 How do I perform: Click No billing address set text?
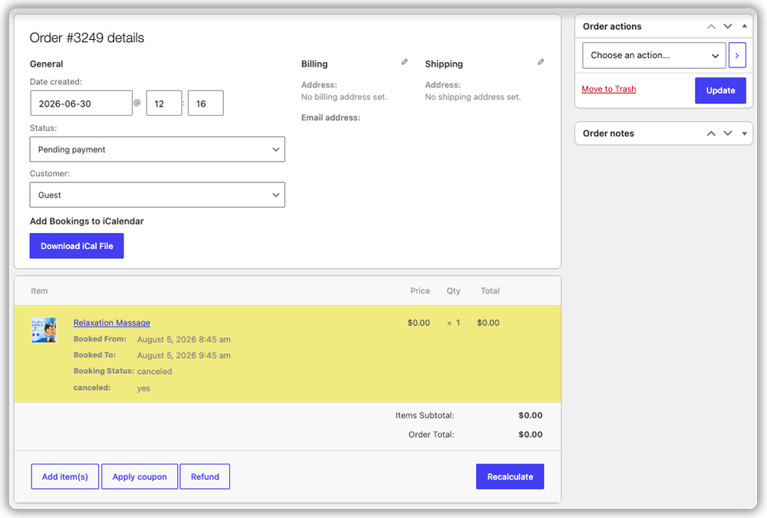344,97
